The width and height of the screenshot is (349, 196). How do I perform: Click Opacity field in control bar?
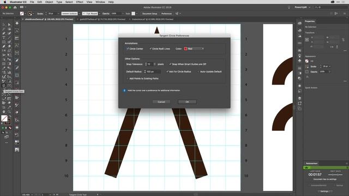pyautogui.click(x=116, y=14)
